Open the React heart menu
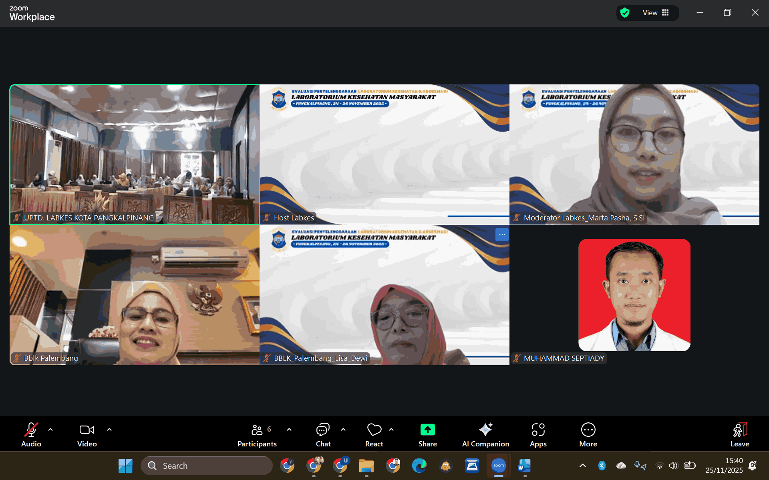This screenshot has height=480, width=769. pos(374,434)
